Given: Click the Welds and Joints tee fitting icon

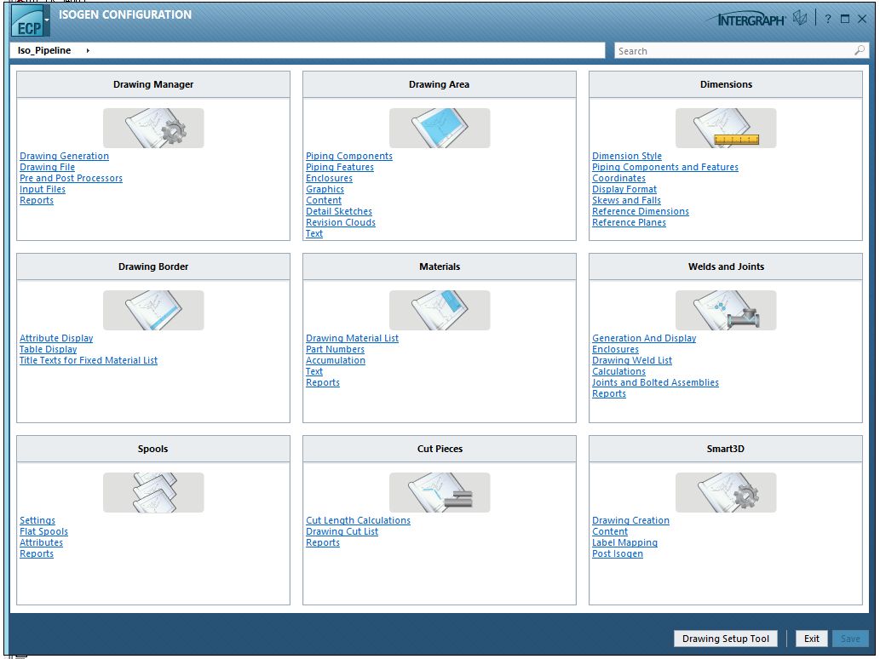Looking at the screenshot, I should 726,310.
